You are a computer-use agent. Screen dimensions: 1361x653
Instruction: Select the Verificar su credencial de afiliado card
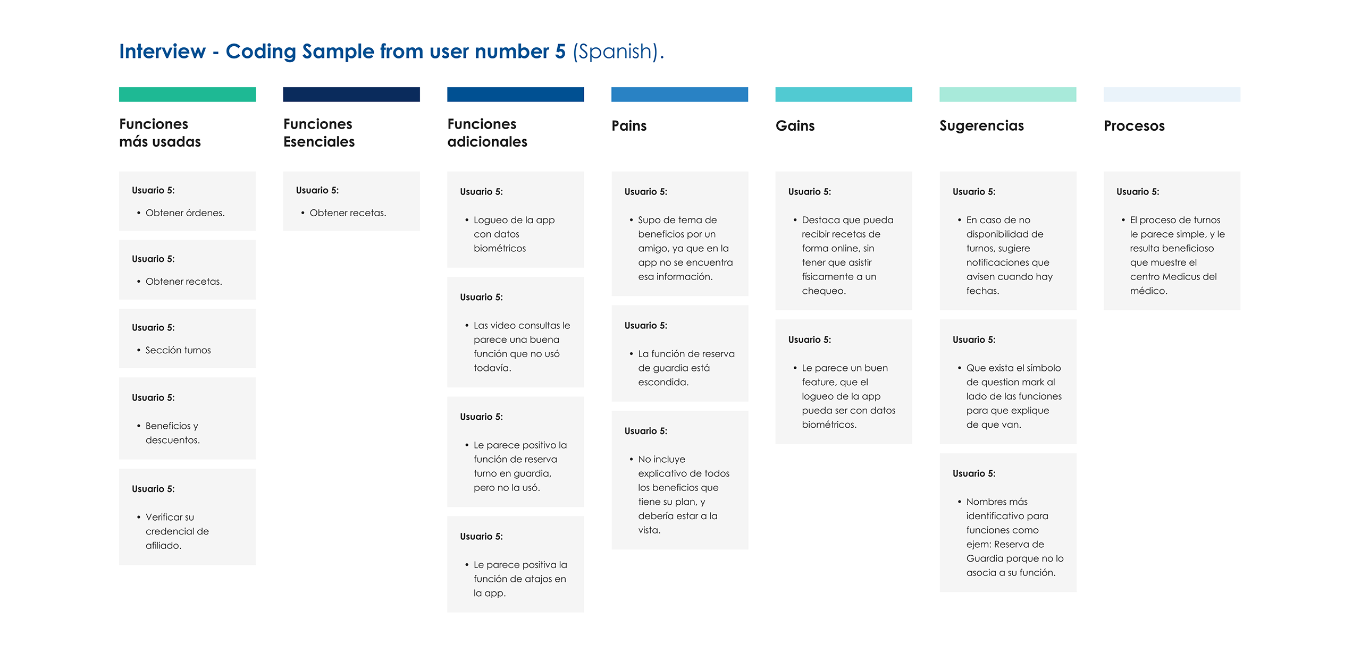coord(187,516)
